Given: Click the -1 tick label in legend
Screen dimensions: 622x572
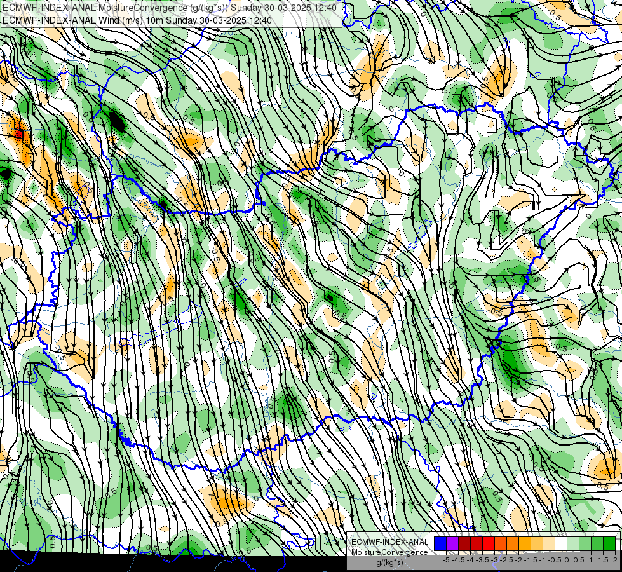Looking at the screenshot, I should pyautogui.click(x=543, y=560).
